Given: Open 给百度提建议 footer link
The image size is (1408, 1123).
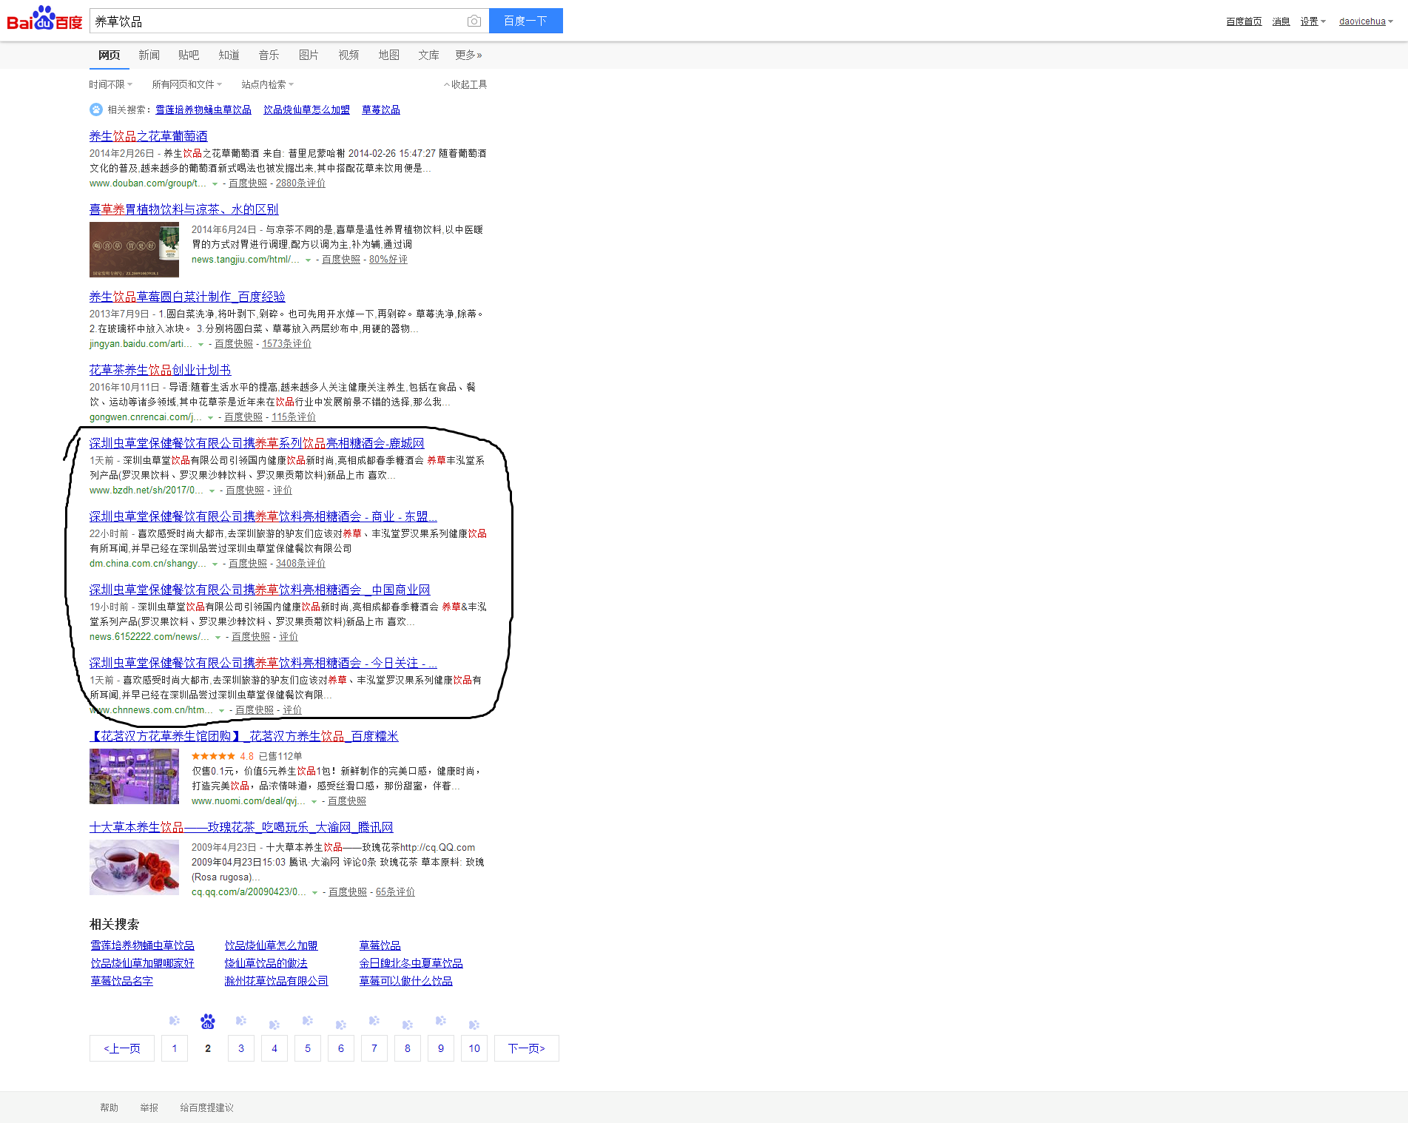Looking at the screenshot, I should [x=206, y=1107].
